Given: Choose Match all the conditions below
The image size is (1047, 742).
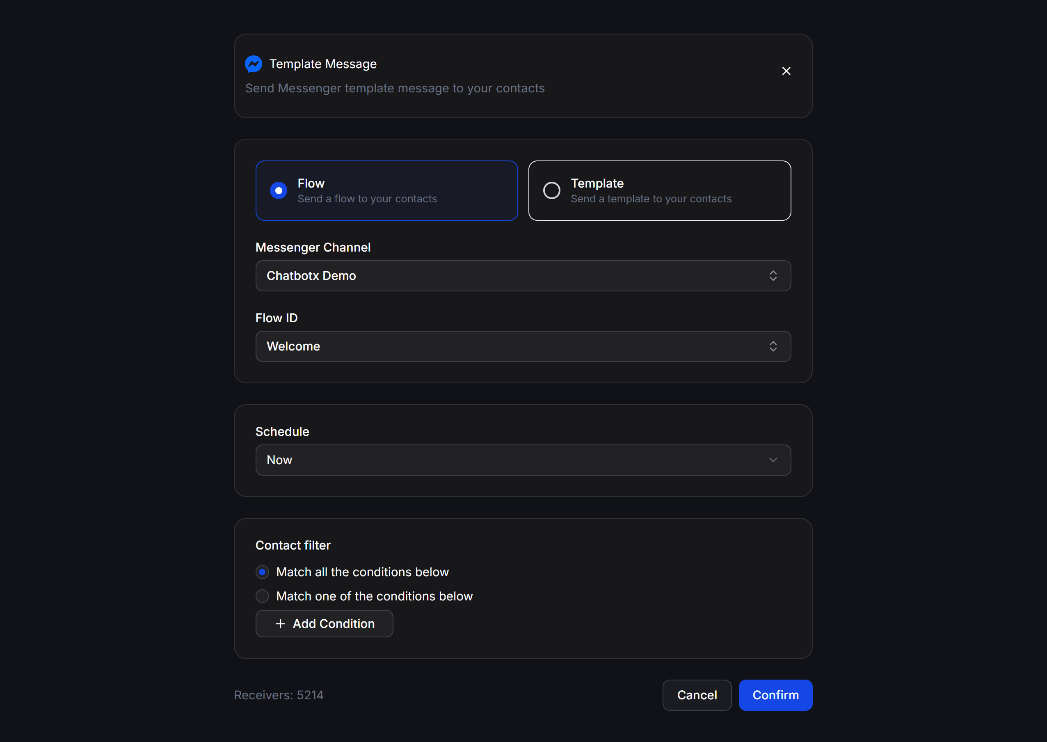Looking at the screenshot, I should (262, 572).
